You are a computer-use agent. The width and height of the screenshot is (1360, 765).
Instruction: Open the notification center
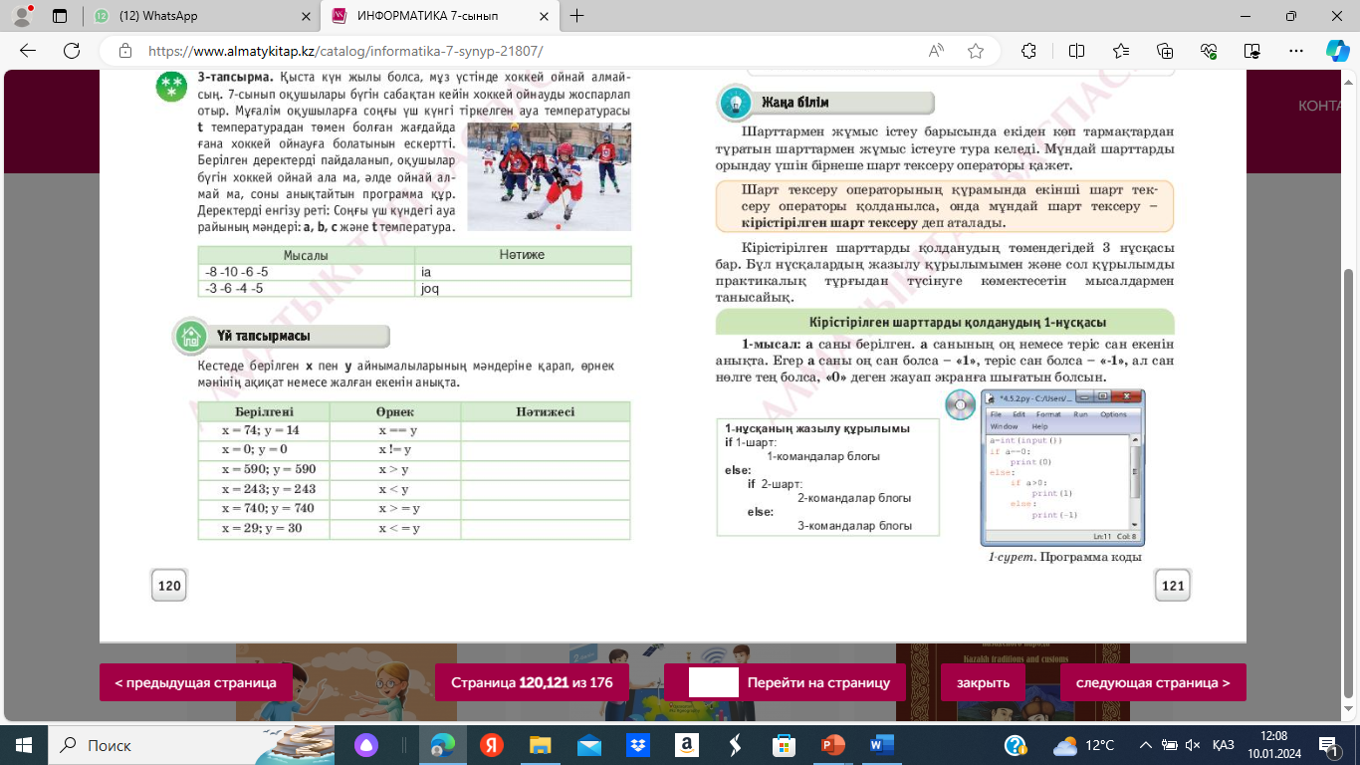[1328, 745]
